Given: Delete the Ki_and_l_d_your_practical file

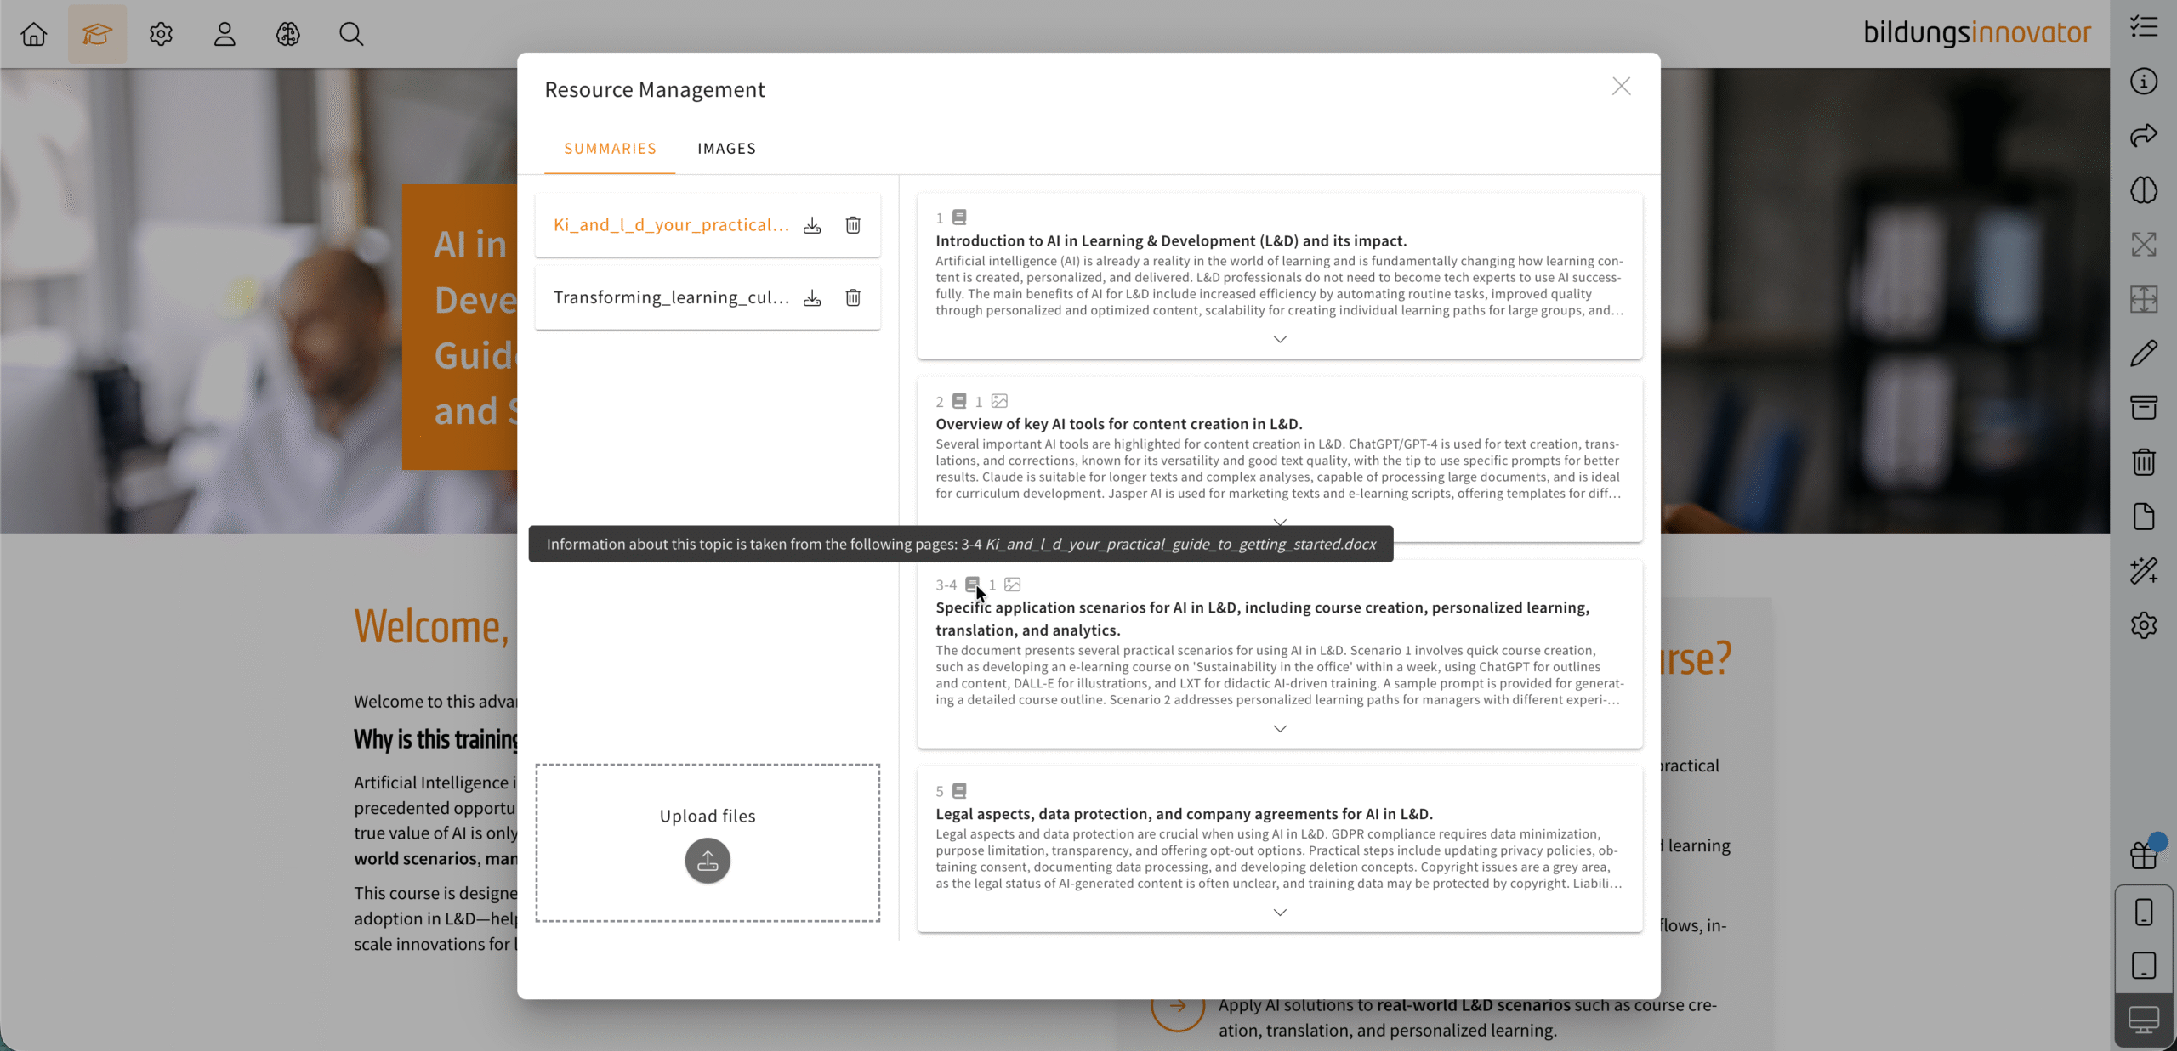Looking at the screenshot, I should click(x=853, y=225).
